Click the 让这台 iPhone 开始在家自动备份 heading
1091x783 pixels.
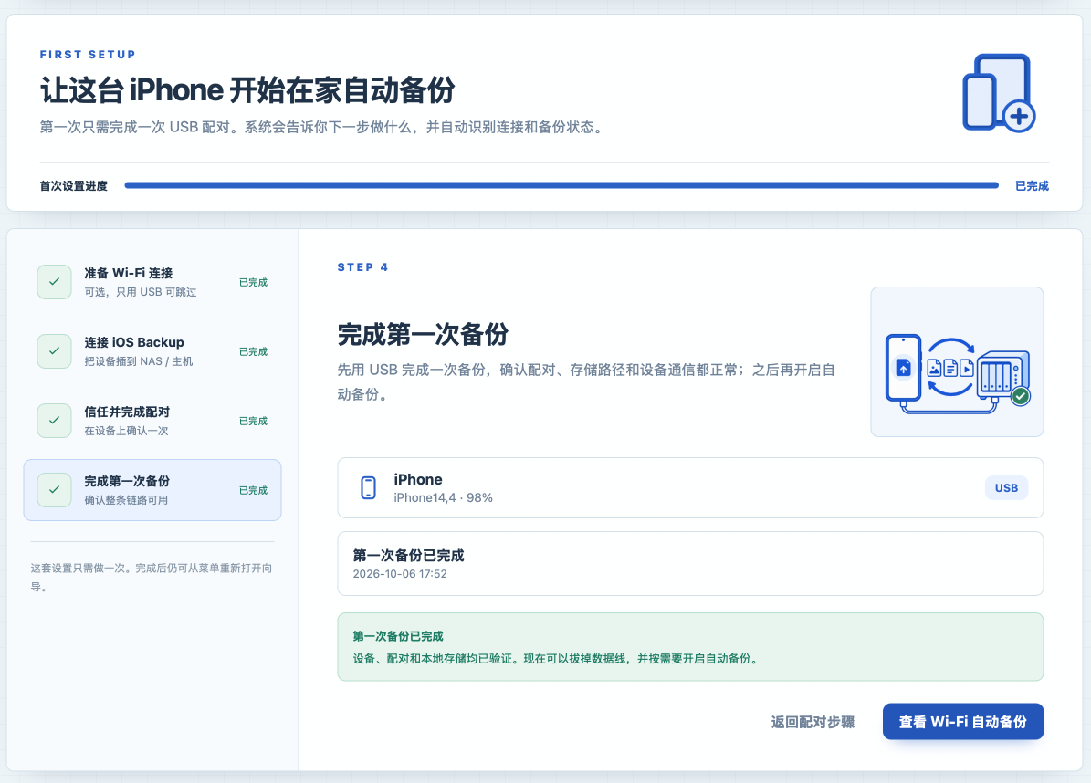pyautogui.click(x=247, y=90)
